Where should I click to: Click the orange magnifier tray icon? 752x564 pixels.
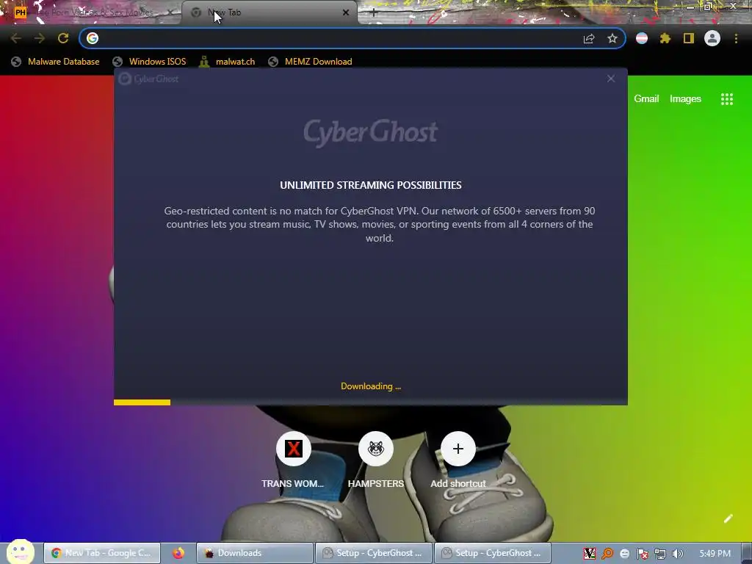(607, 554)
